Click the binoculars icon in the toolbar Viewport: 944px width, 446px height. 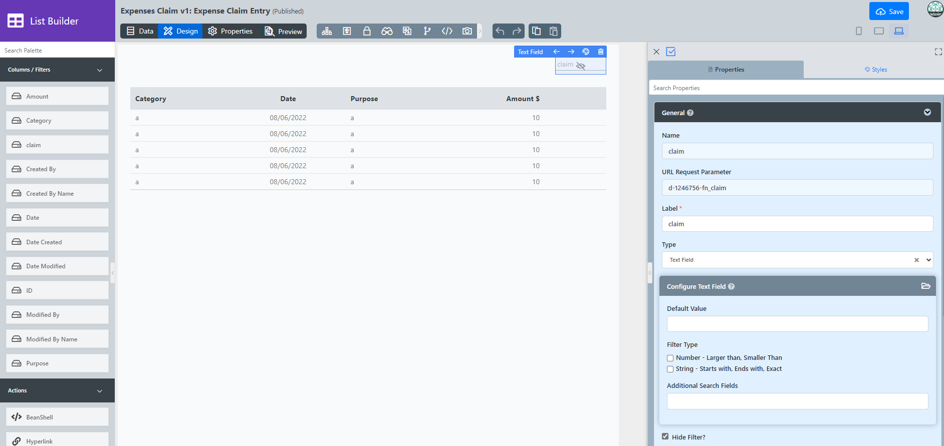tap(387, 31)
